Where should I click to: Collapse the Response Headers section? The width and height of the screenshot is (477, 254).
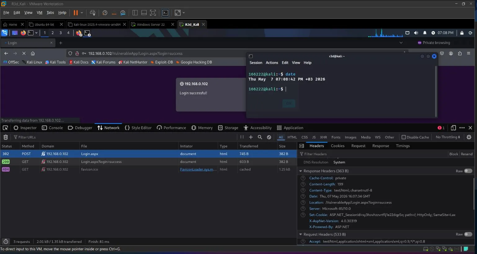click(x=300, y=171)
